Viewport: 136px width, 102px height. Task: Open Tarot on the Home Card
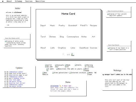tap(43, 37)
